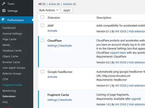The image size is (145, 108).
Task: Click the 'Requirements: CloudFlare' text
Action: click(111, 56)
